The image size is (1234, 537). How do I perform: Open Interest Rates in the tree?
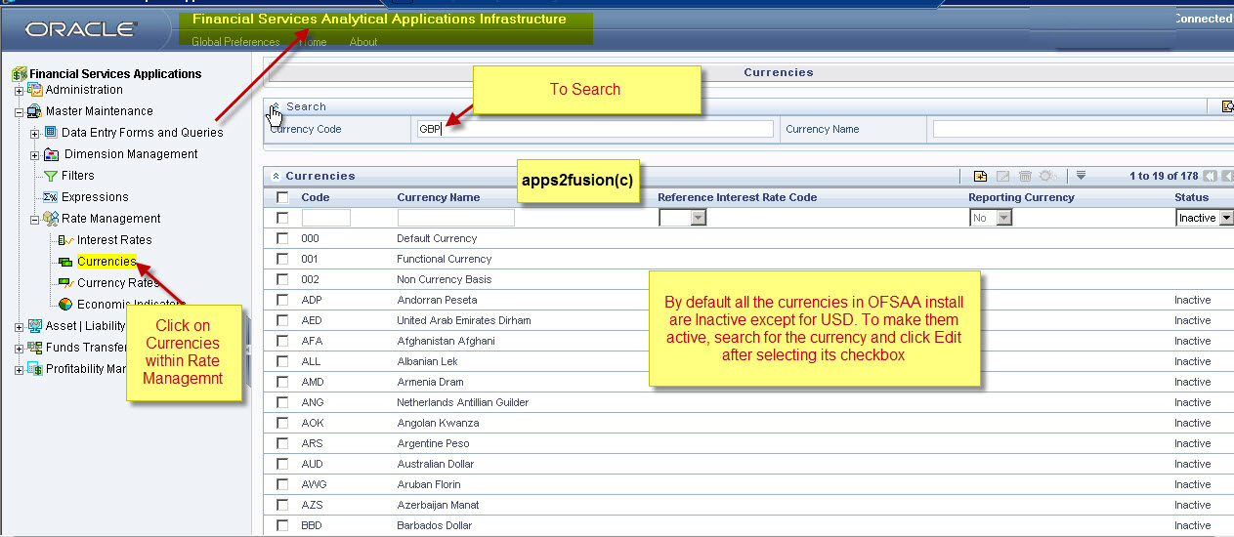coord(114,240)
